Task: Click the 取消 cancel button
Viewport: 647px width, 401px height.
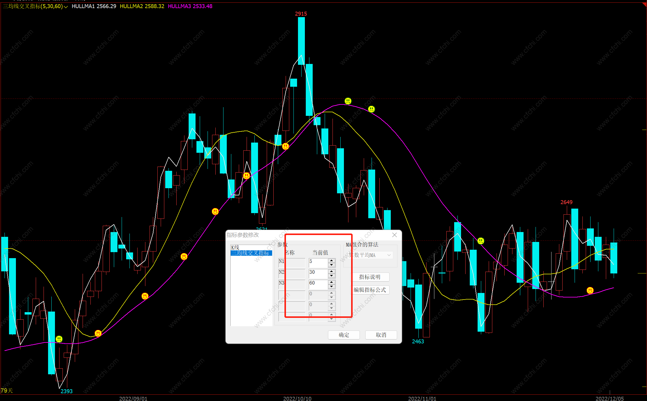Action: tap(381, 335)
